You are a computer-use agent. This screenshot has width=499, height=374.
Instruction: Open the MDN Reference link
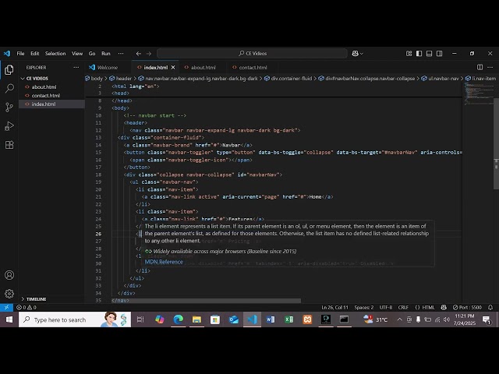coord(164,262)
